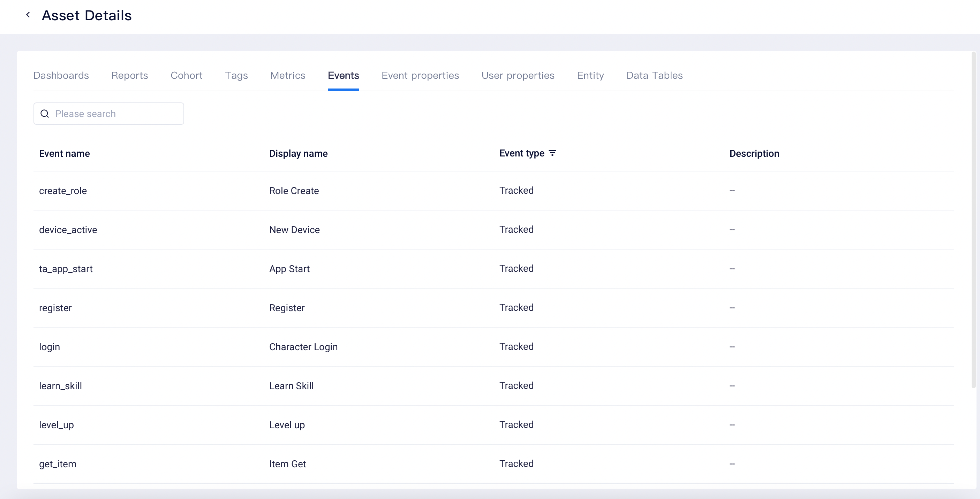Viewport: 980px width, 499px height.
Task: Go to the Tags tab
Action: [x=236, y=75]
